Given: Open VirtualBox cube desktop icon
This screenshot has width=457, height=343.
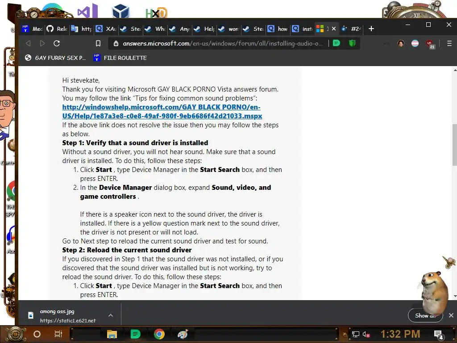Looking at the screenshot, I should point(120,11).
